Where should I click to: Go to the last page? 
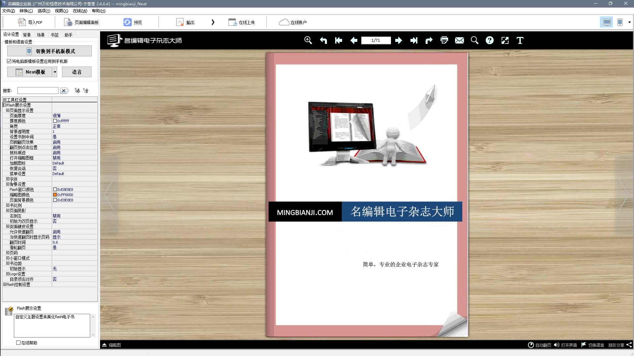[414, 40]
